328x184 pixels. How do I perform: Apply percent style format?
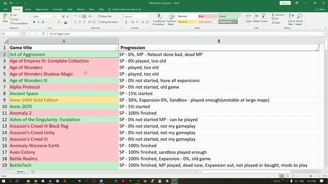[x=133, y=22]
